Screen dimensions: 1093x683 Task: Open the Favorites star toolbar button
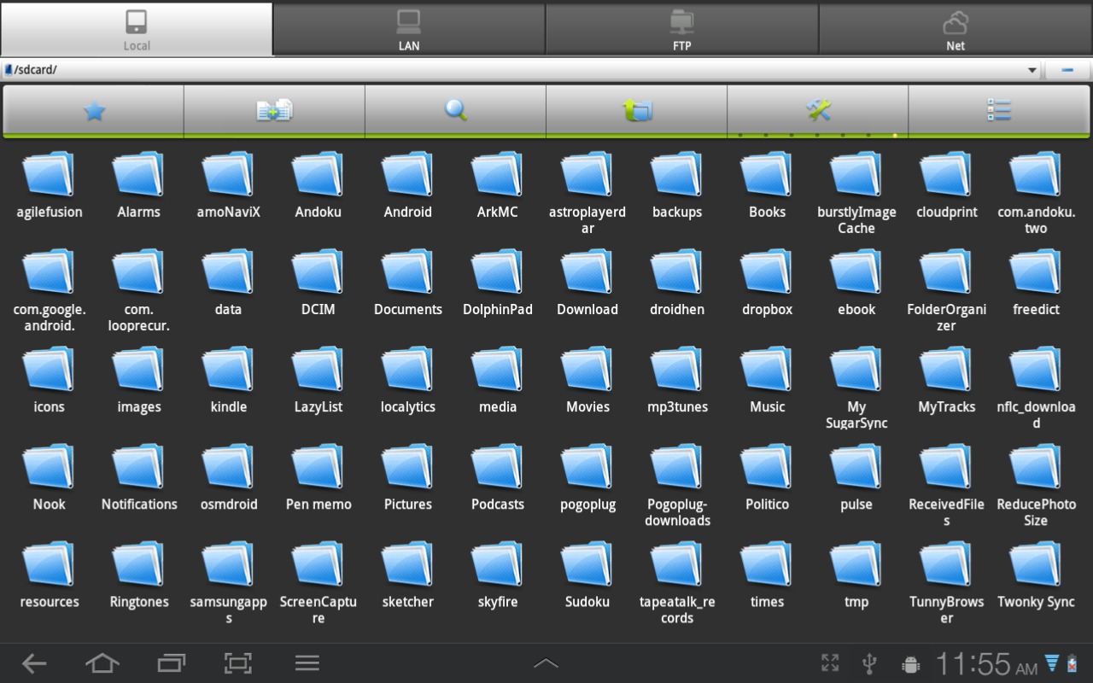[x=94, y=110]
